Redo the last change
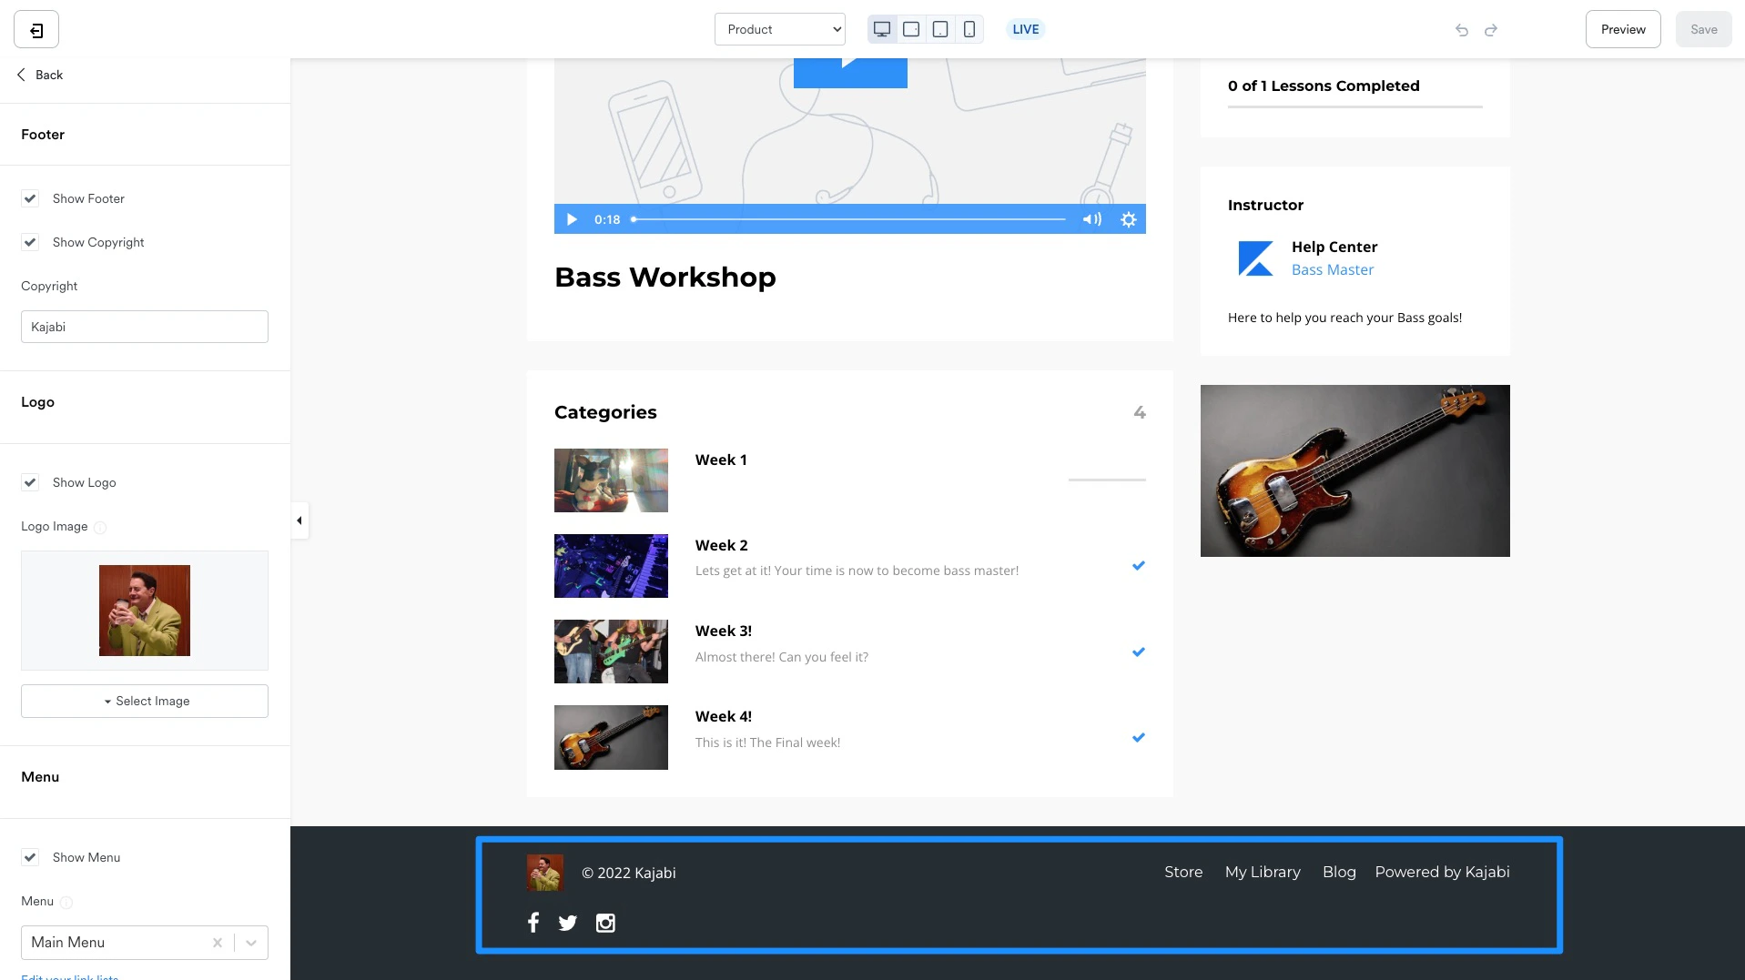Image resolution: width=1745 pixels, height=980 pixels. 1491,30
